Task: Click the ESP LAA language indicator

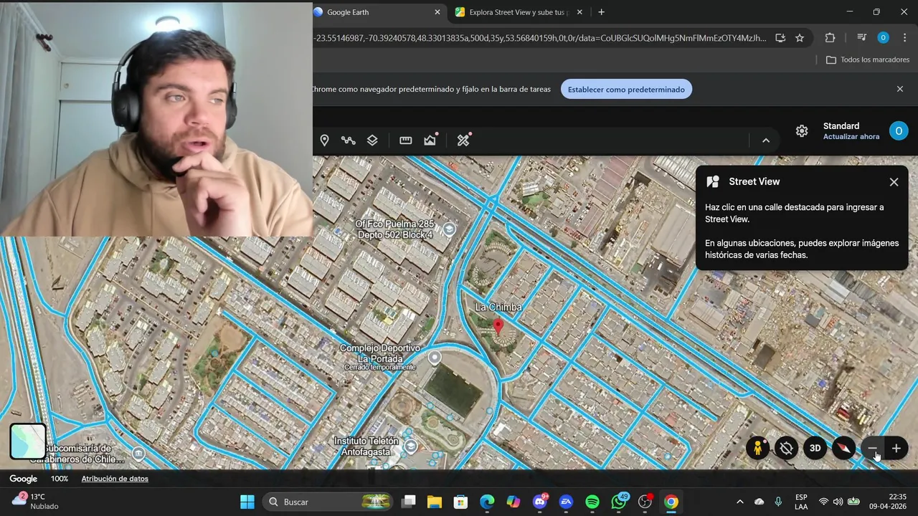Action: (801, 502)
